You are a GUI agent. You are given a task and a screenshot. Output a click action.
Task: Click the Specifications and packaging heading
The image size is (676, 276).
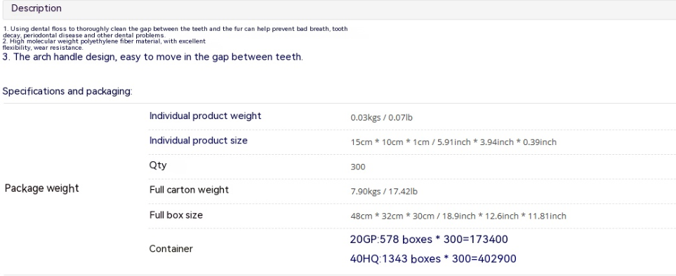(67, 91)
